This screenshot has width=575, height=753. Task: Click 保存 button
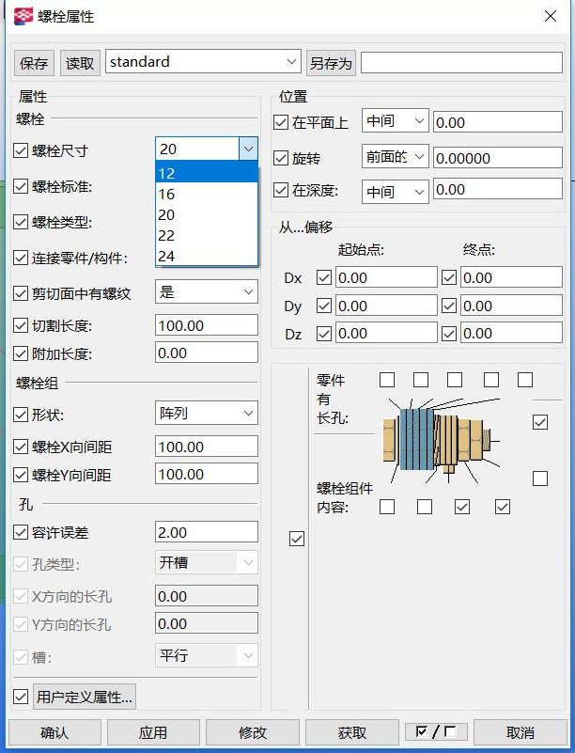[34, 63]
